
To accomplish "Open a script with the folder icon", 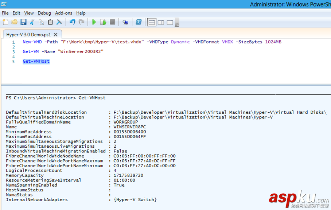I will click(x=15, y=22).
